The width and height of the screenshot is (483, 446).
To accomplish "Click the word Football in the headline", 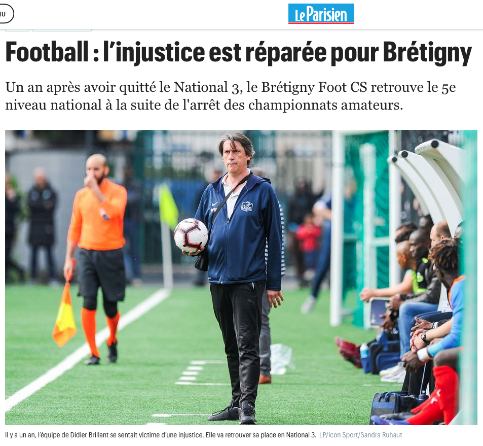I will (x=47, y=52).
